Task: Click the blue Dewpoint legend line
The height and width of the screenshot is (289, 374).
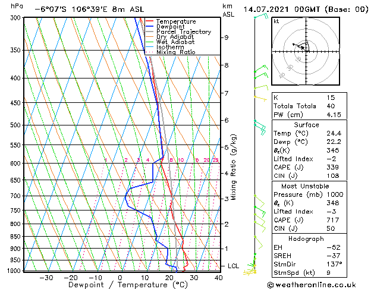Action: coord(149,27)
